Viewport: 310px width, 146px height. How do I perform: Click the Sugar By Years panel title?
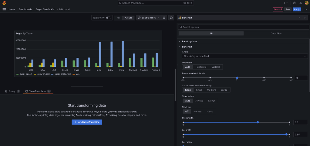coord(24,34)
